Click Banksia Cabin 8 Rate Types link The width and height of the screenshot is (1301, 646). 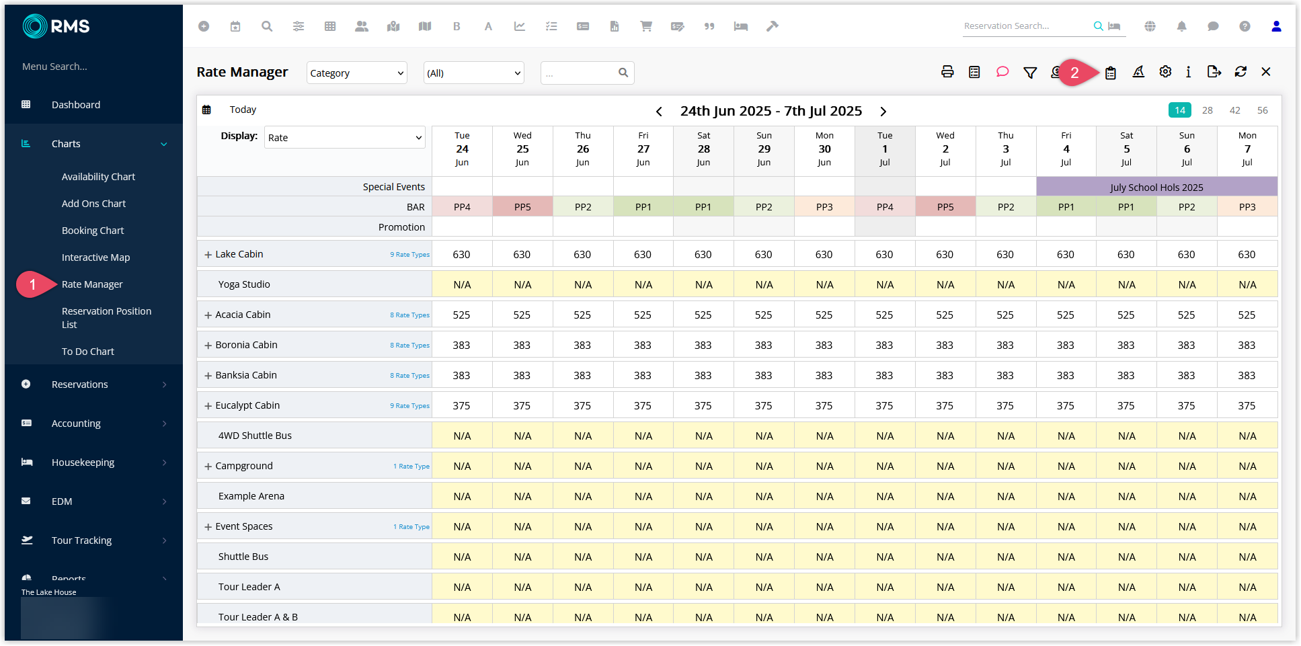coord(409,376)
